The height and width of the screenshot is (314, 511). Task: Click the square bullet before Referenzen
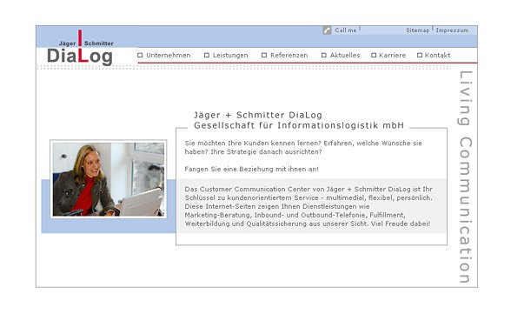coord(264,55)
